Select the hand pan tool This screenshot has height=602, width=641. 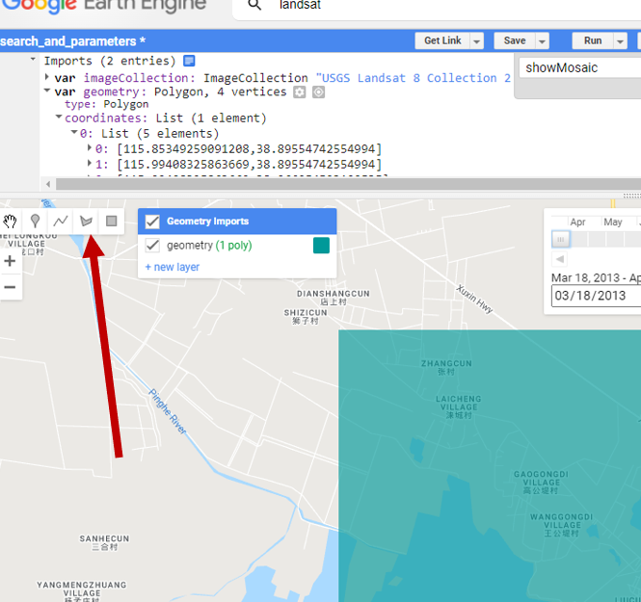[10, 222]
